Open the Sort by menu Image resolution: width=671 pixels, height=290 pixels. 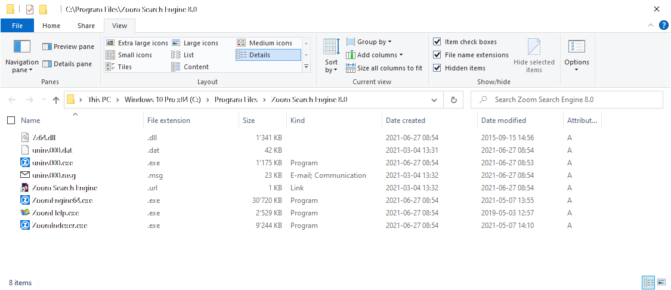point(331,55)
